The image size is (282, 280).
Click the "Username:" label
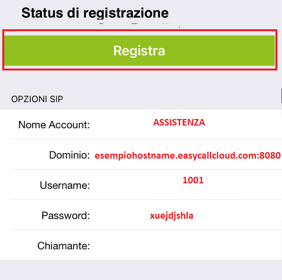click(x=65, y=185)
